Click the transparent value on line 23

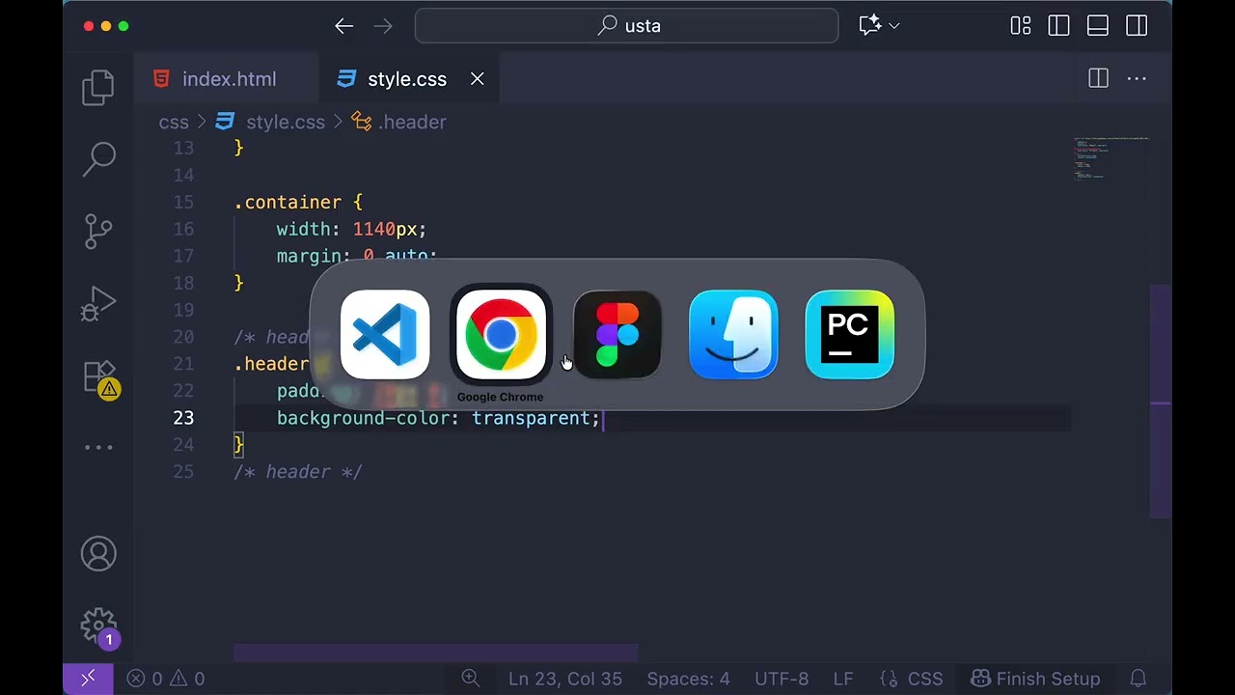[x=531, y=418]
